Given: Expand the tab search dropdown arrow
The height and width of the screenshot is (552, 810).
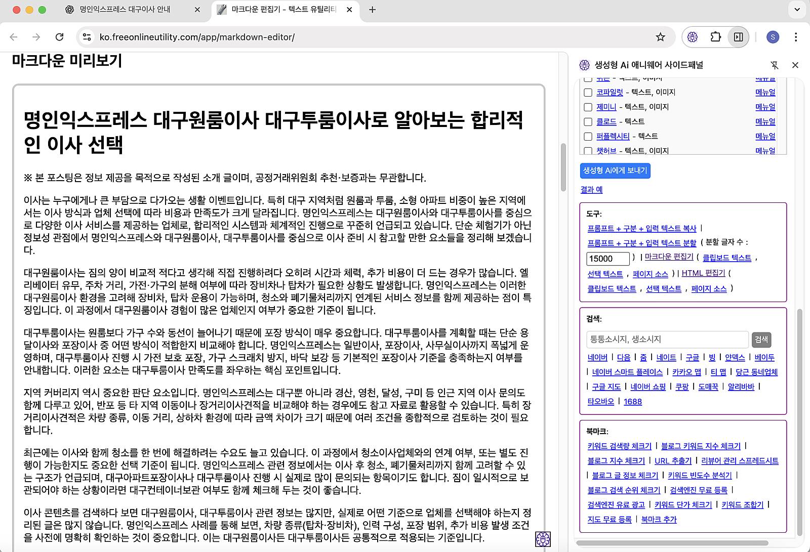Looking at the screenshot, I should 797,10.
